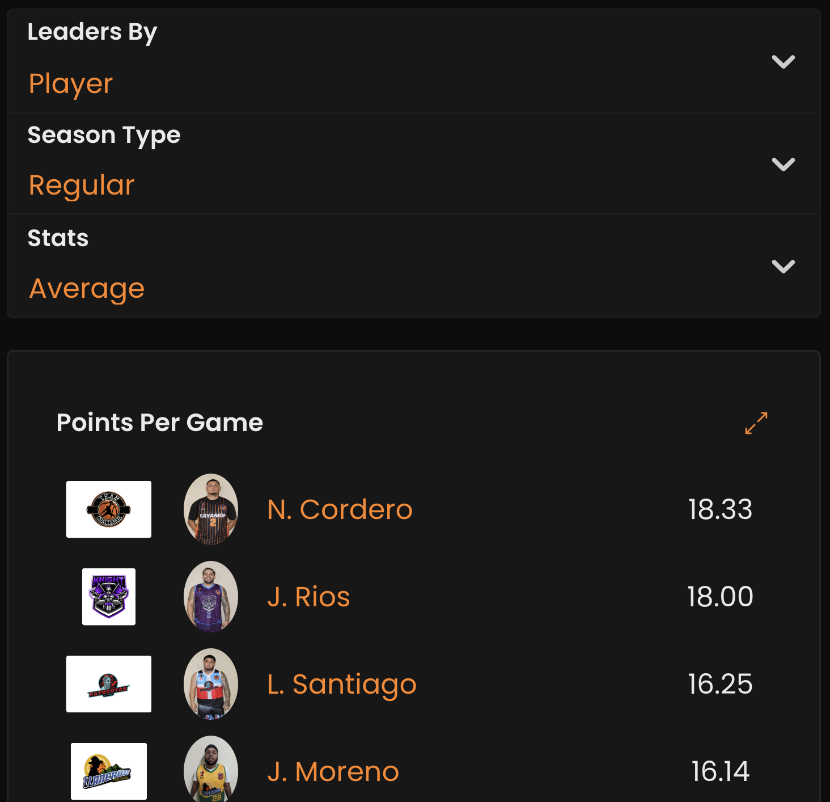This screenshot has width=830, height=802.
Task: Open N. Cordero's player photo
Action: tap(211, 509)
